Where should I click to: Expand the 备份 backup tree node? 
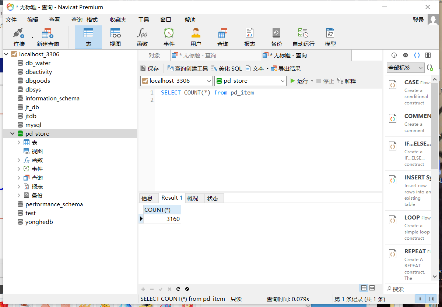(19, 195)
